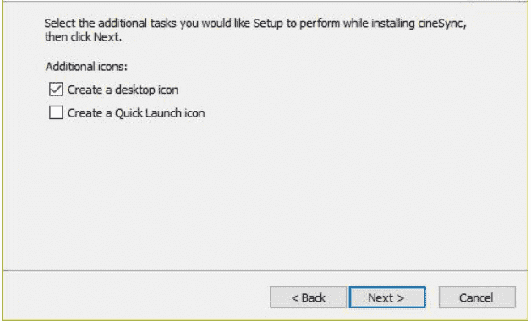Image resolution: width=531 pixels, height=321 pixels.
Task: Cancel the cineSync setup
Action: coord(477,297)
